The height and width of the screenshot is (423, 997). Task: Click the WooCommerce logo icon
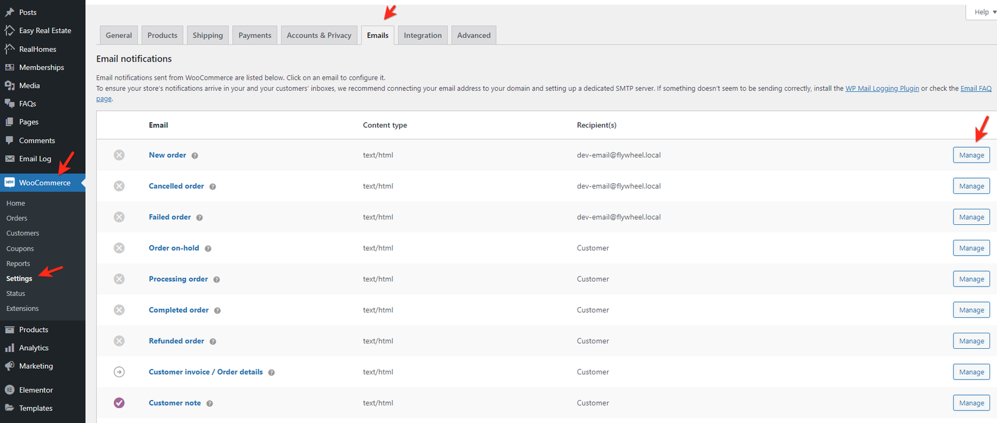pyautogui.click(x=9, y=183)
